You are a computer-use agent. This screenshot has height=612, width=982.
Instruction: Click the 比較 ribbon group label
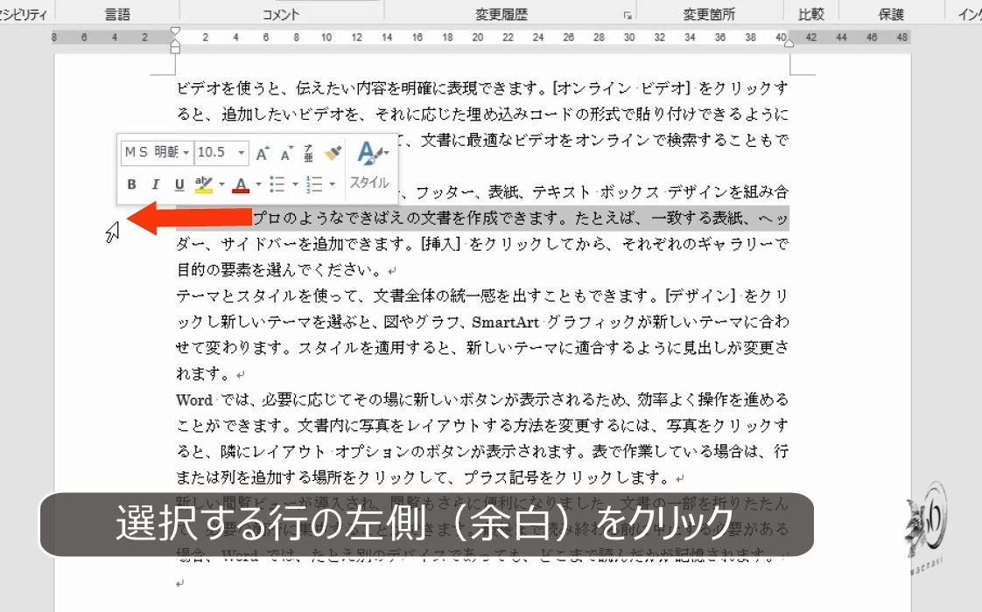pos(811,14)
